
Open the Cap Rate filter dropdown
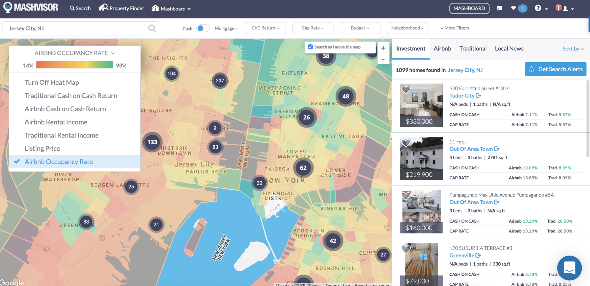(x=313, y=28)
